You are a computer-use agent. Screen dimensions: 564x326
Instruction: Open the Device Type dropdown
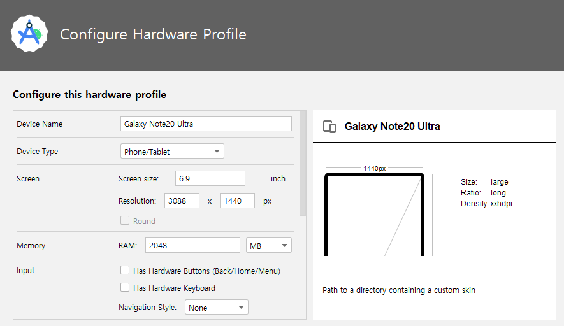click(172, 152)
